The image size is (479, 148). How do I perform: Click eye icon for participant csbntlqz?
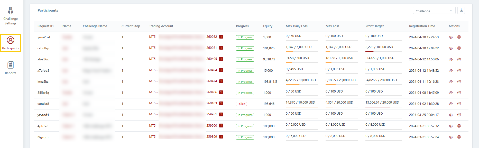[451, 48]
